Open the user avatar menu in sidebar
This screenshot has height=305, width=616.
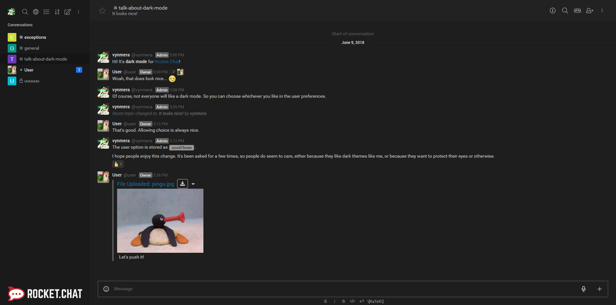(x=12, y=12)
